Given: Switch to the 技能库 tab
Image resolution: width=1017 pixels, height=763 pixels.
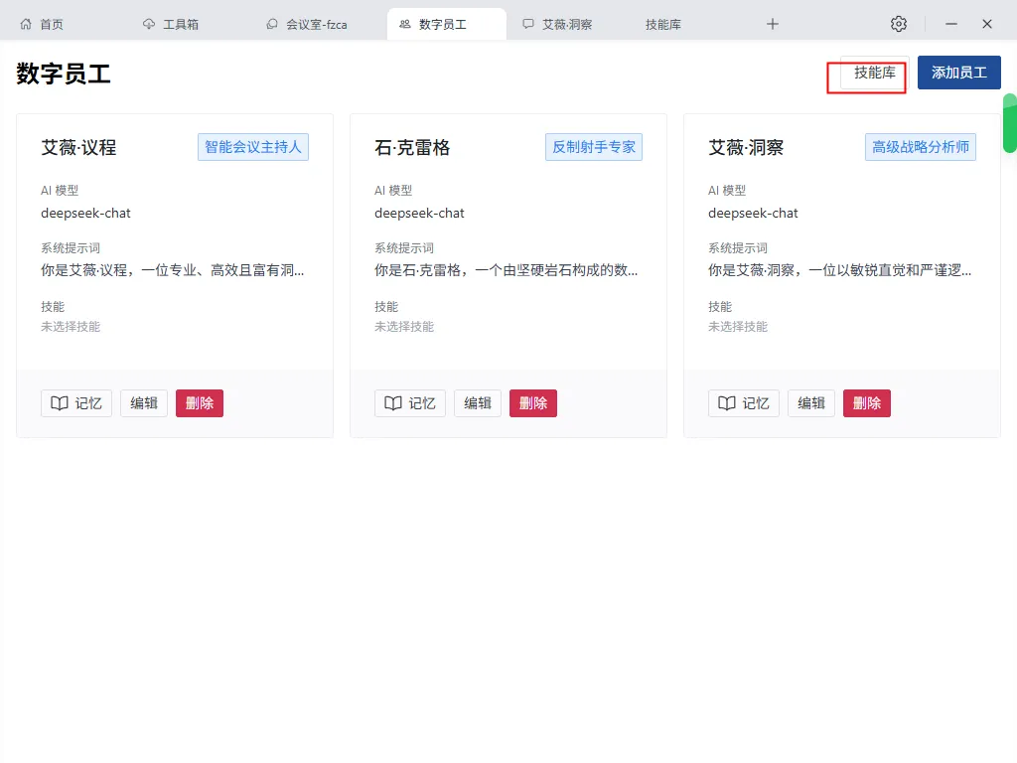Looking at the screenshot, I should pos(662,23).
